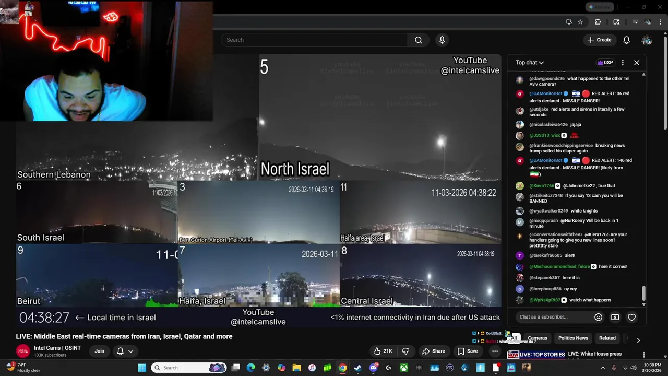Click the Join channel button
Viewport: 668px width, 376px height.
(99, 351)
